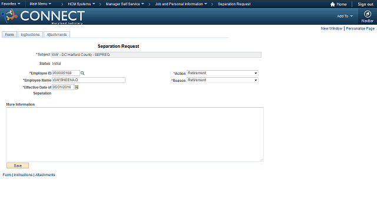Click the bottom Form link
377x212 pixels.
point(7,175)
